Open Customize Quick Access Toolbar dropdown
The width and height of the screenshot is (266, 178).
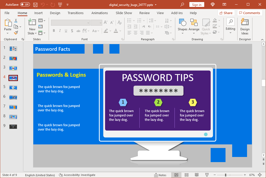coord(67,5)
